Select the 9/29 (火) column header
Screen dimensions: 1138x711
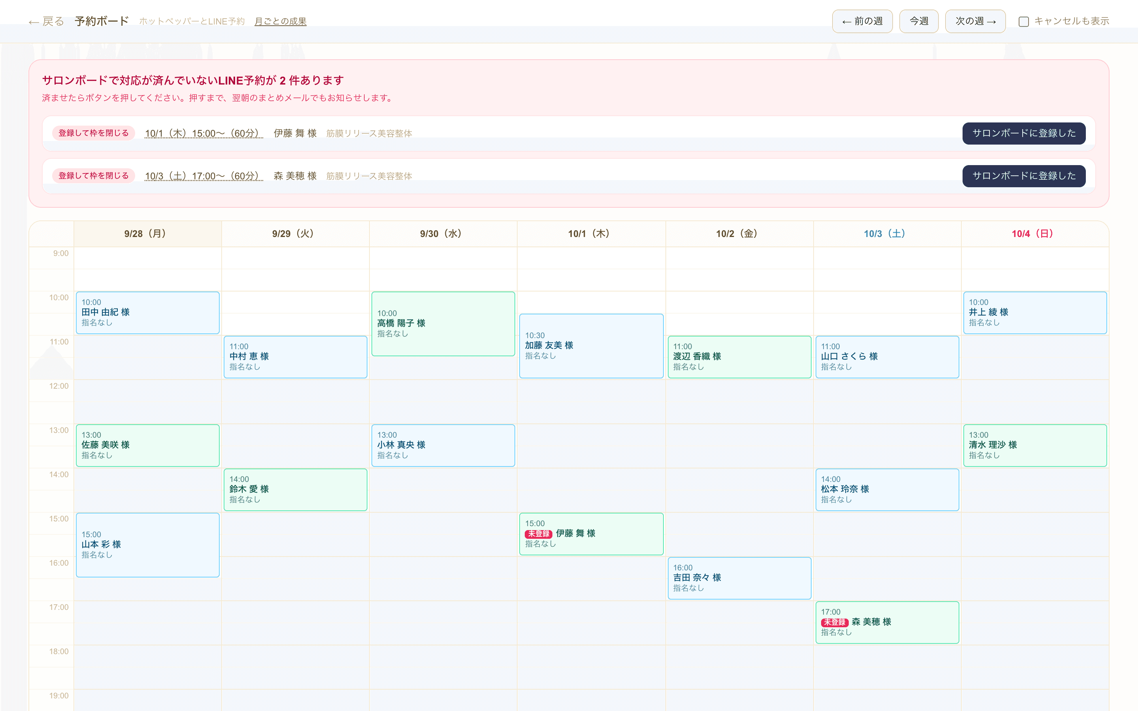(295, 234)
